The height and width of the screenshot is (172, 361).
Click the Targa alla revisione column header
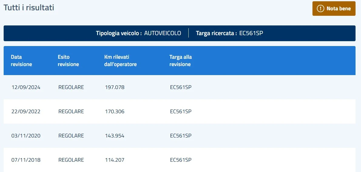[180, 61]
